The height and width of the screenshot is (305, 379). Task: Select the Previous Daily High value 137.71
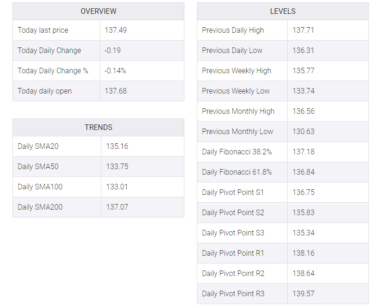[303, 30]
